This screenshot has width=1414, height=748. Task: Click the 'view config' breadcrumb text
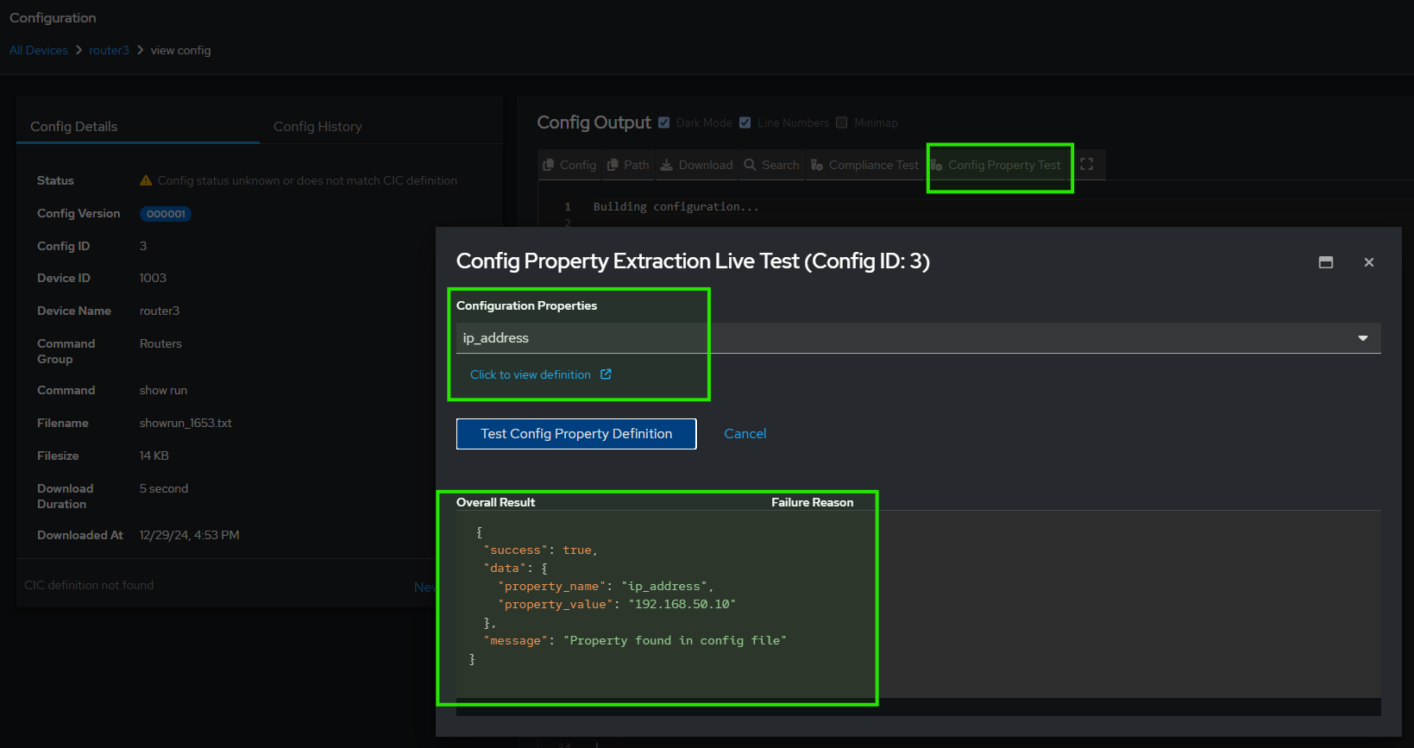181,50
